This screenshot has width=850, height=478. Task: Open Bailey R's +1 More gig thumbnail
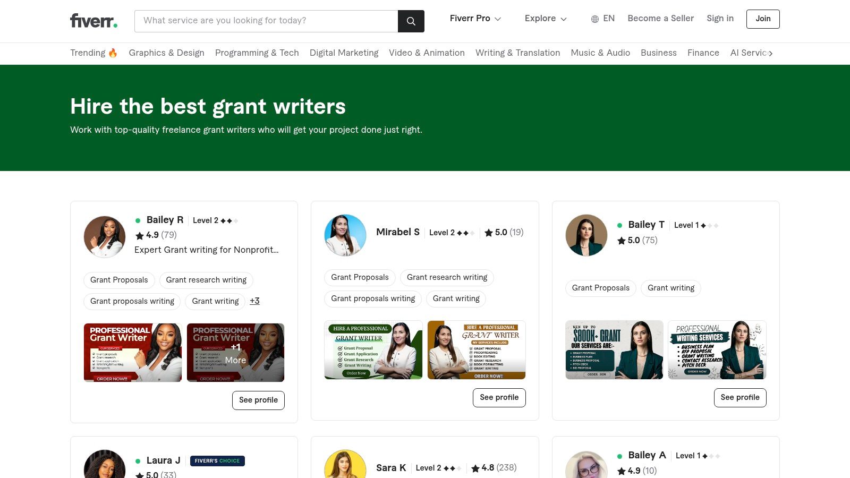click(x=235, y=353)
